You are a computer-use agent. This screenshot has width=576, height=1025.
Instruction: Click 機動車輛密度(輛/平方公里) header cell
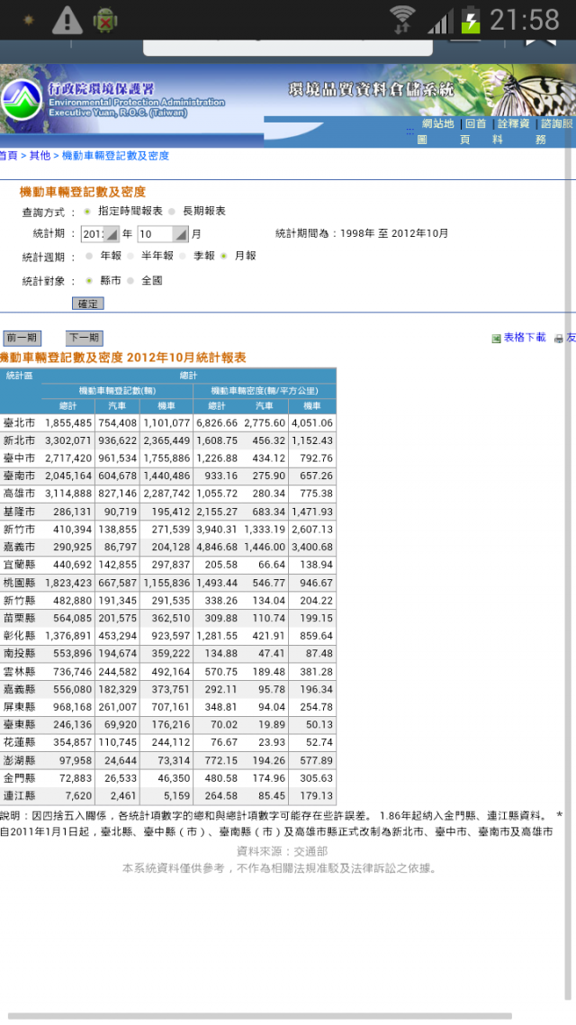(265, 391)
